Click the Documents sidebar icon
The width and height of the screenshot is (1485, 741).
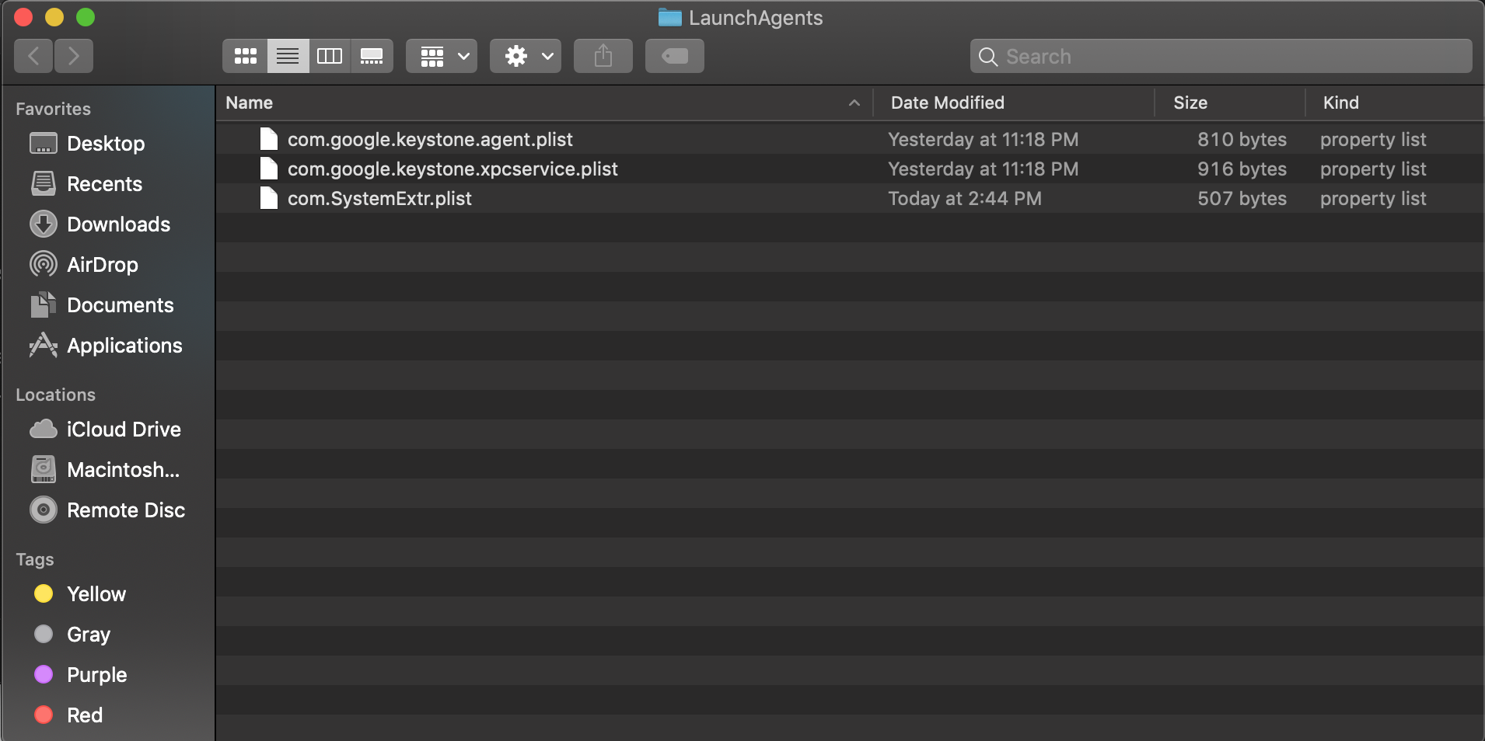44,305
